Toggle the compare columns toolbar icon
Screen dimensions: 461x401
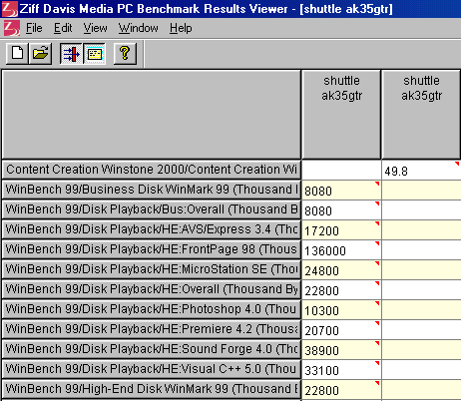click(71, 53)
